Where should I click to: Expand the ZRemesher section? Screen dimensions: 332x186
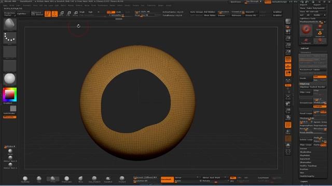(306, 162)
